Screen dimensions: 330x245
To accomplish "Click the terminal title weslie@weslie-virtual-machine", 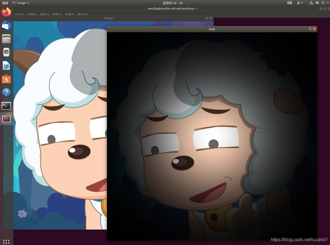I will coord(172,9).
